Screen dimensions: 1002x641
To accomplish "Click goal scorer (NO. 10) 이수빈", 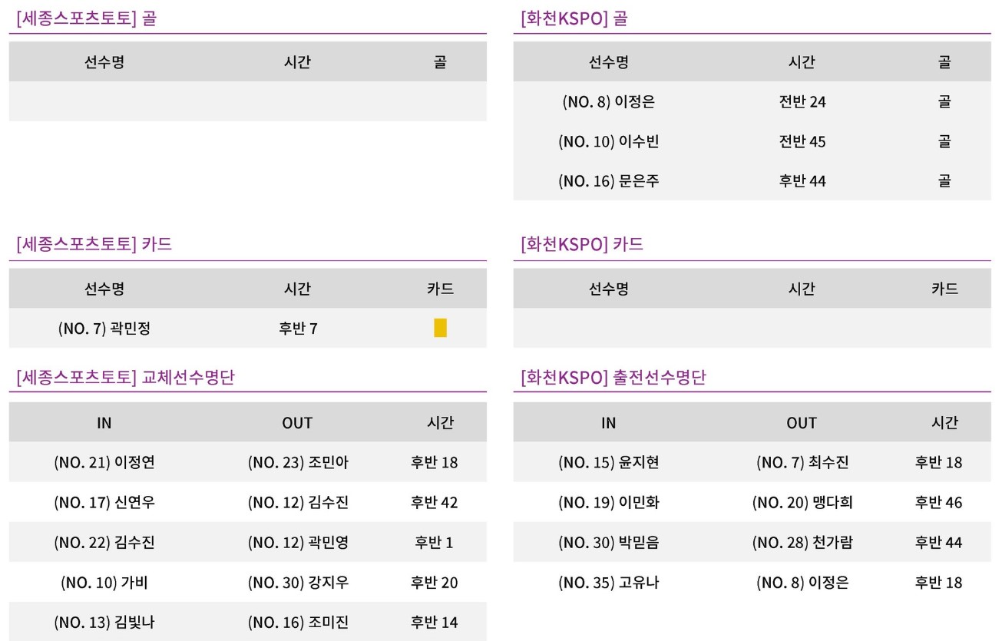I will click(608, 141).
